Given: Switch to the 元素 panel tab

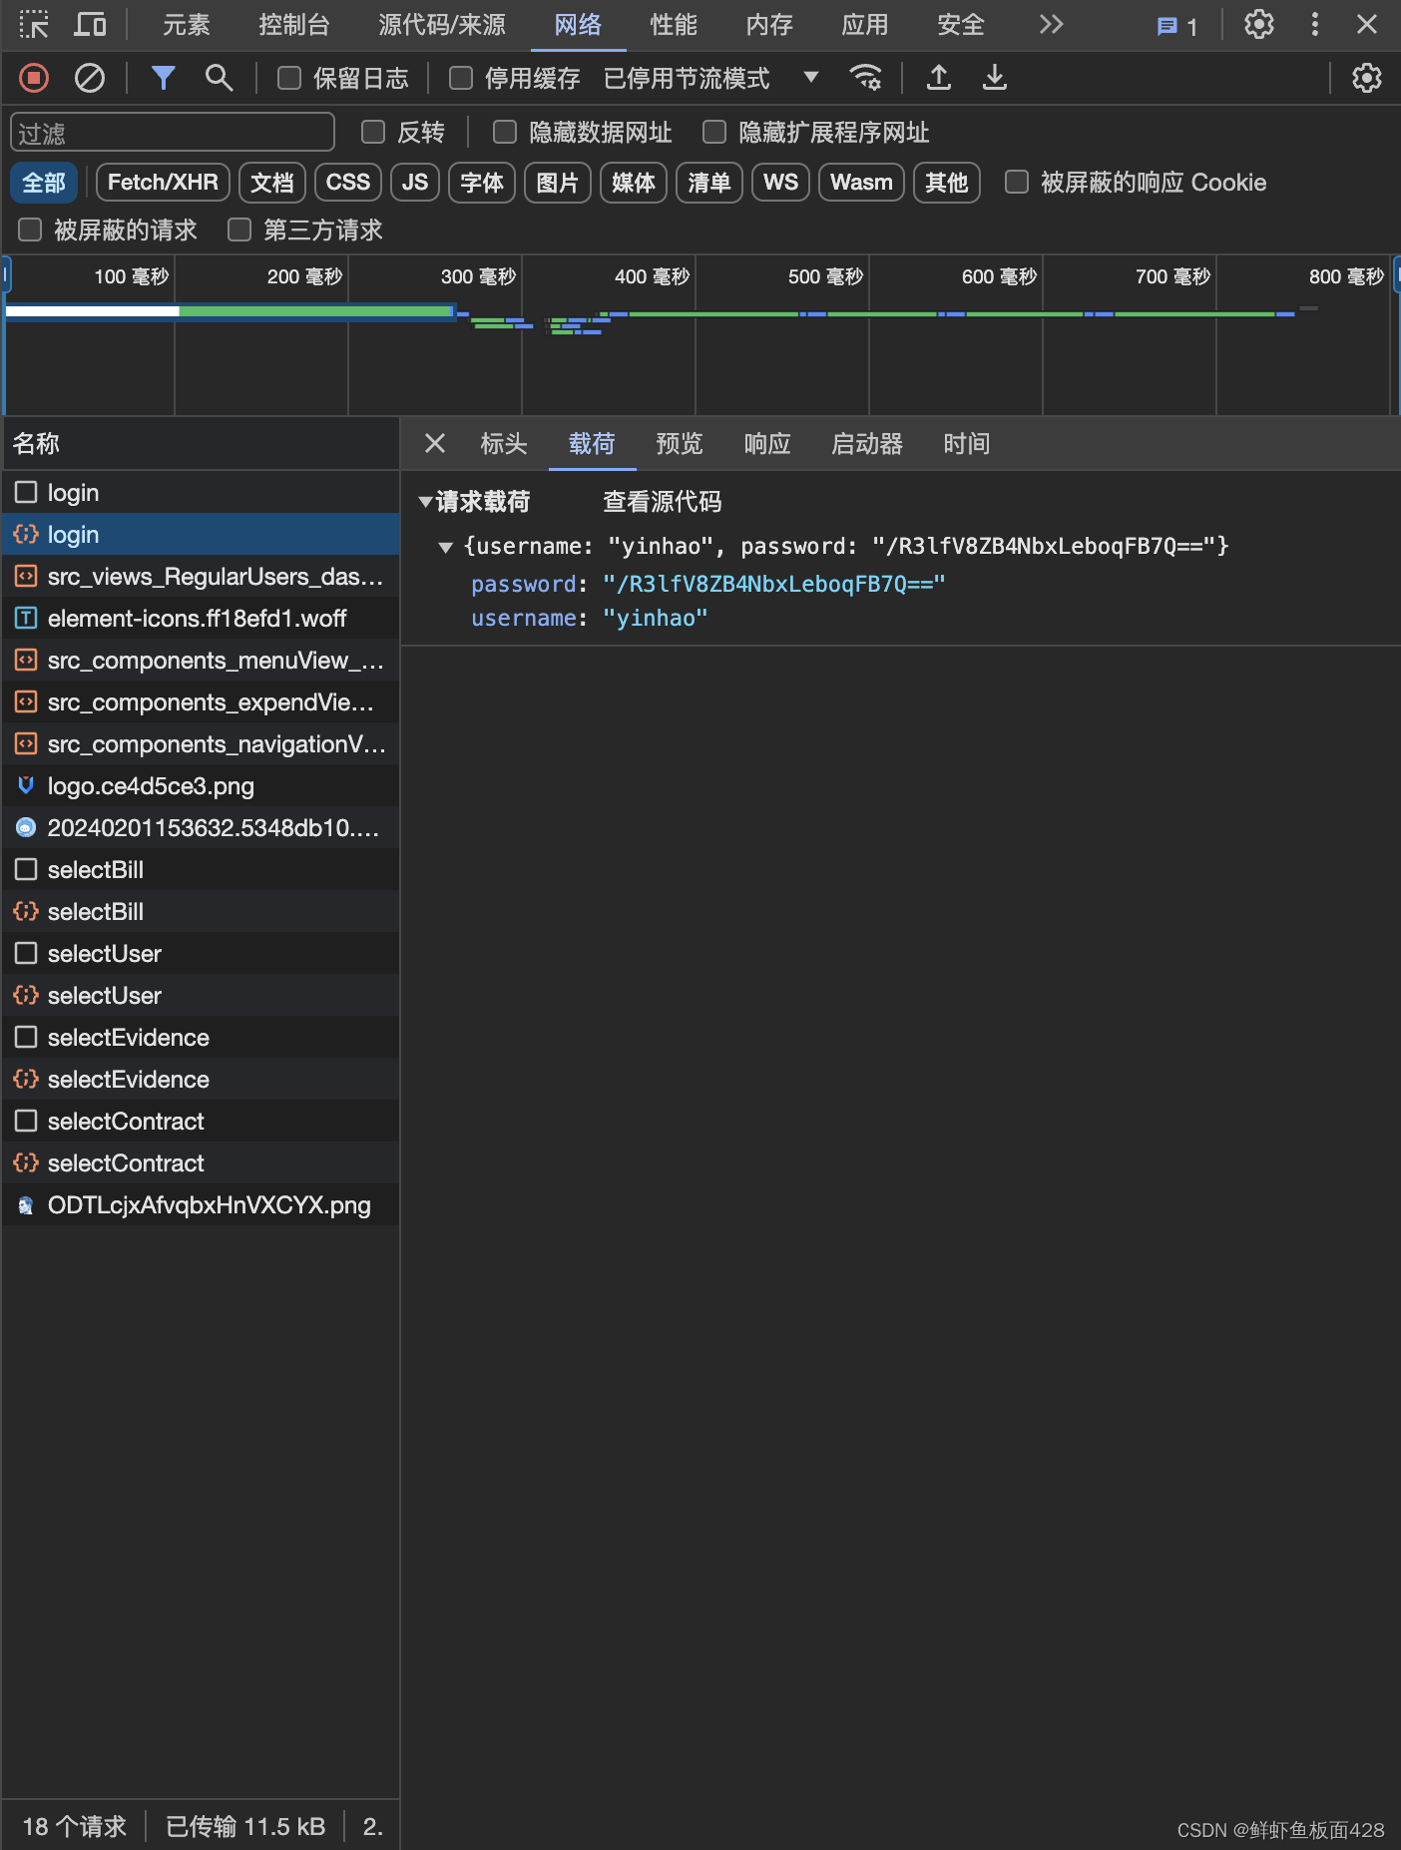Looking at the screenshot, I should tap(187, 24).
